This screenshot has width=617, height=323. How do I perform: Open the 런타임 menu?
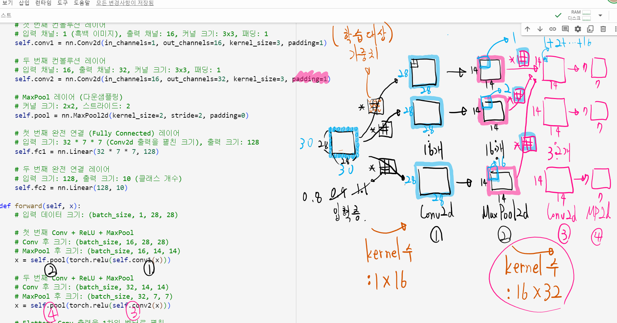(43, 3)
